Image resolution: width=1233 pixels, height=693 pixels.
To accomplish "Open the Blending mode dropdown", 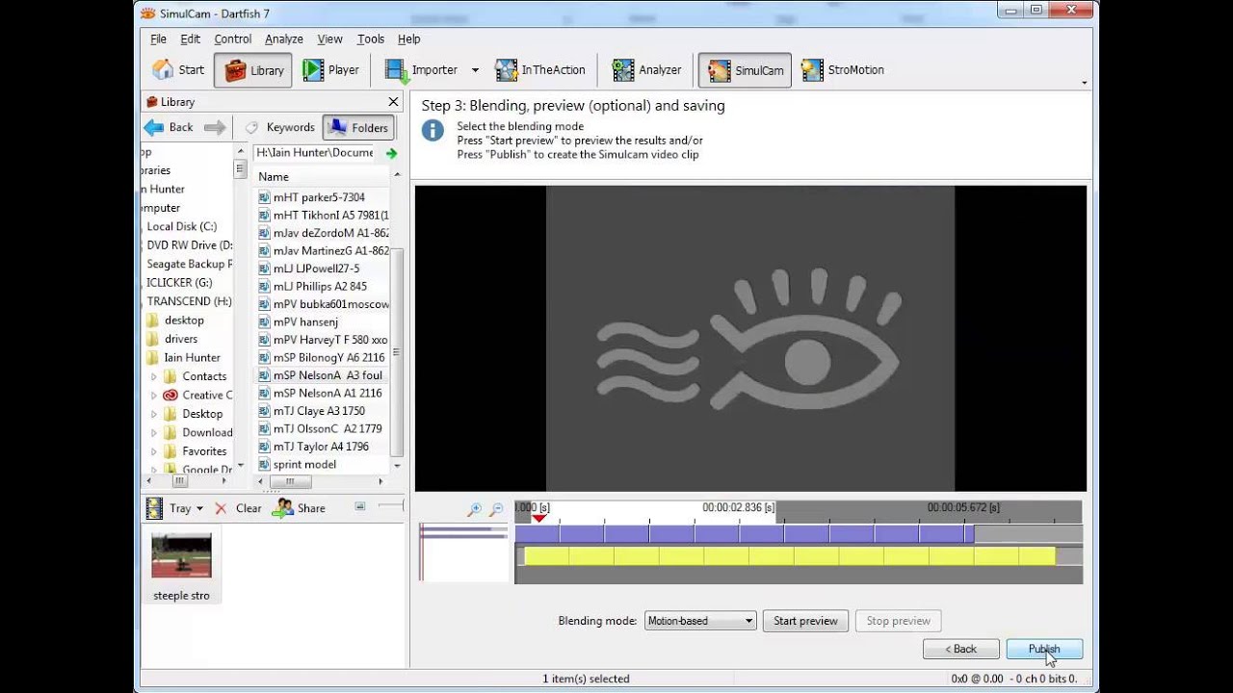I will click(x=700, y=621).
